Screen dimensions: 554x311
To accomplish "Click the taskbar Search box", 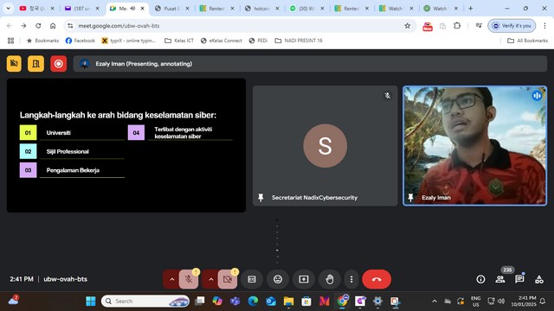I will [x=145, y=301].
